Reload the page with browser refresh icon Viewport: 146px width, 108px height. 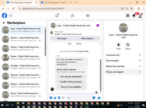(x=13, y=8)
